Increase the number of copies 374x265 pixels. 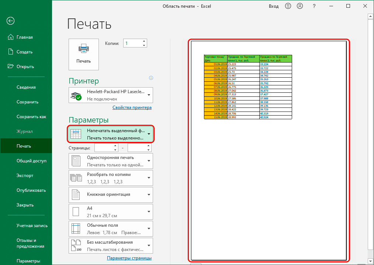(144, 41)
